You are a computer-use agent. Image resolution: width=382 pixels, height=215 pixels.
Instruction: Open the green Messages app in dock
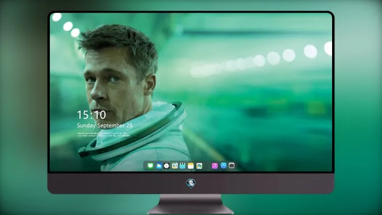click(150, 166)
